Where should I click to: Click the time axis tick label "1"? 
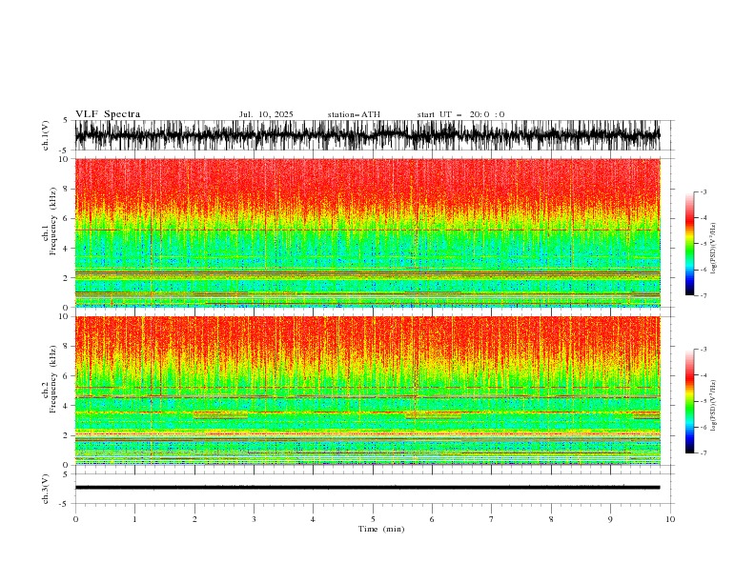(x=134, y=519)
